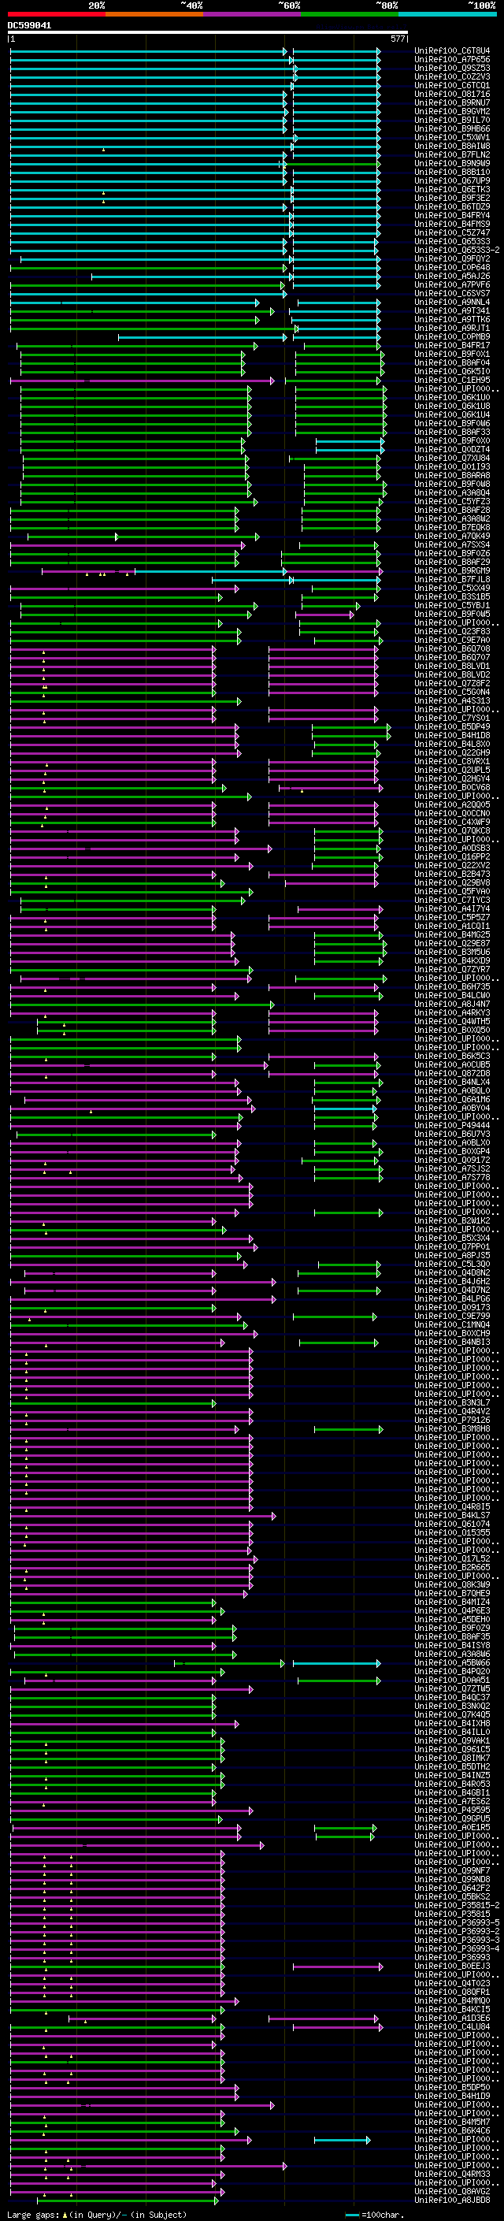
Task: Click hit label UniRef100_A5BW66
Action: tap(451, 1662)
